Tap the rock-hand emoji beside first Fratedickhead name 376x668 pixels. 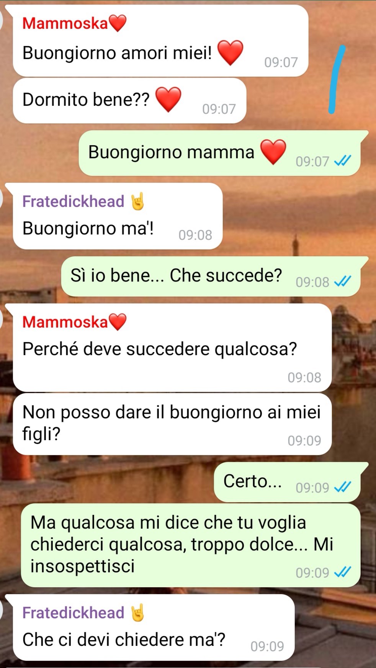[137, 202]
